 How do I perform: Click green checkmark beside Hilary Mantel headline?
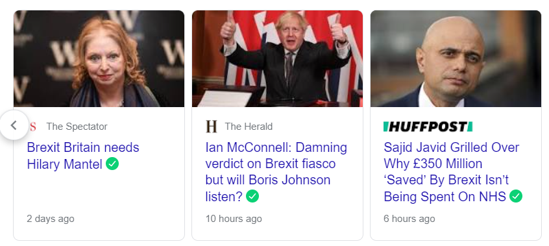coord(112,164)
